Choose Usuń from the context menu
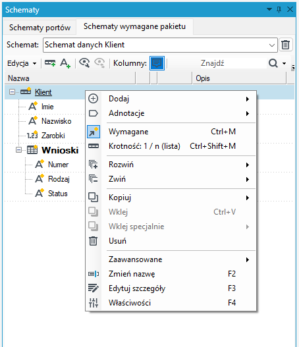Image resolution: width=299 pixels, height=347 pixels. 171,241
